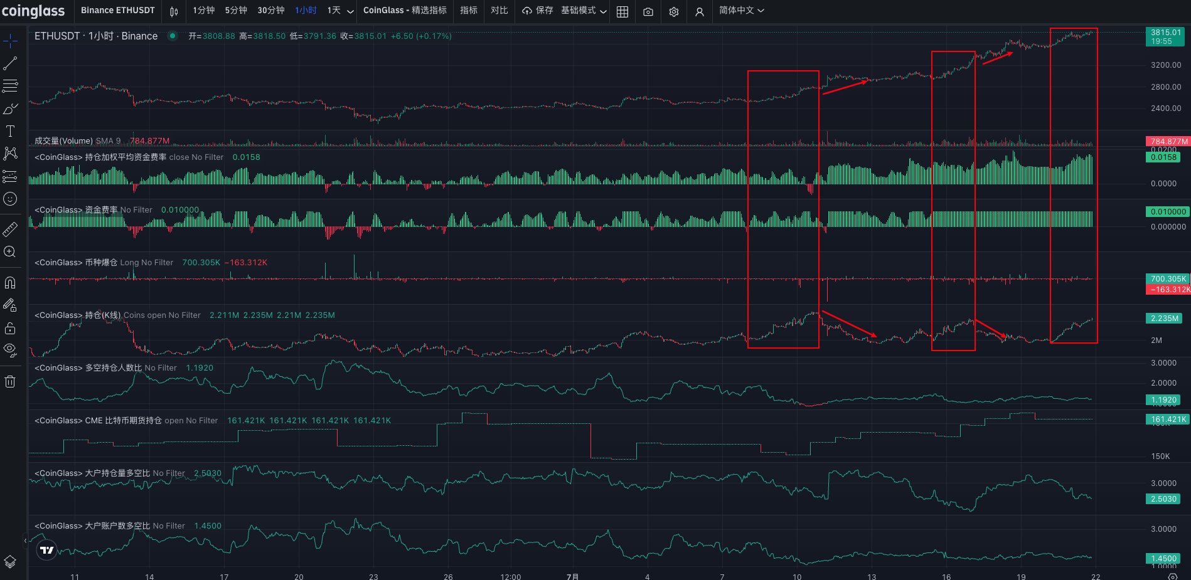Open the 对比 compare dialog
The height and width of the screenshot is (580, 1191).
pos(499,11)
